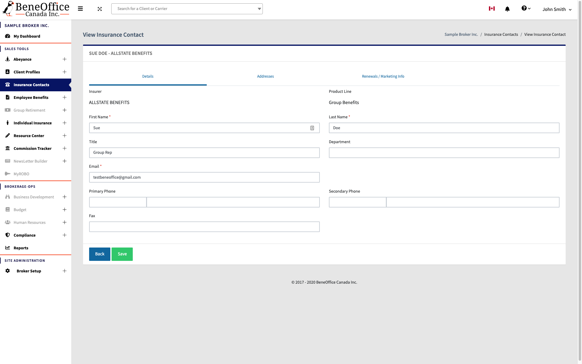Click the Sample Broker Inc. breadcrumb link
The width and height of the screenshot is (582, 364).
pyautogui.click(x=461, y=35)
